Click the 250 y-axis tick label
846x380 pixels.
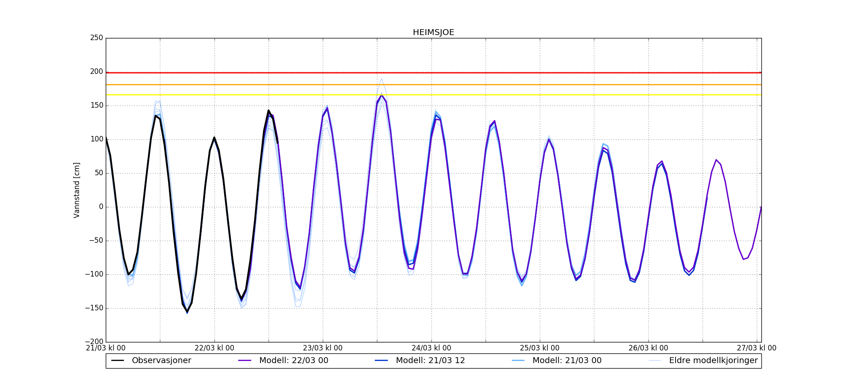[x=96, y=38]
